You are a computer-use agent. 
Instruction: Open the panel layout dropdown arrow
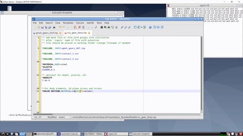point(142,27)
